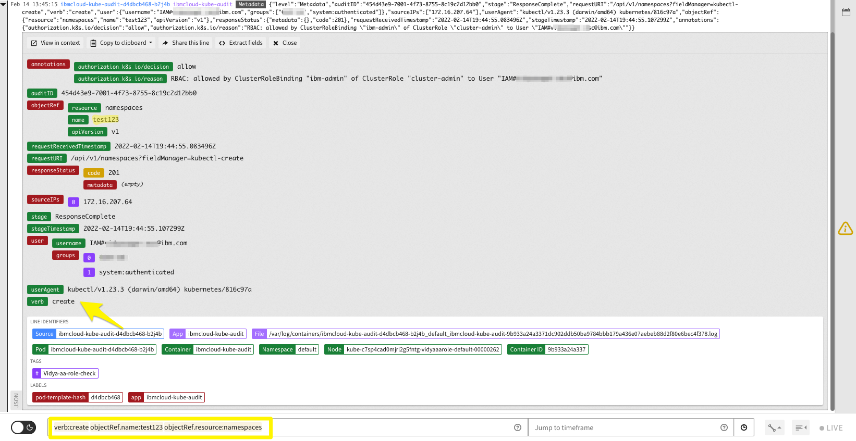
Task: Open timeframe help icon
Action: [724, 427]
